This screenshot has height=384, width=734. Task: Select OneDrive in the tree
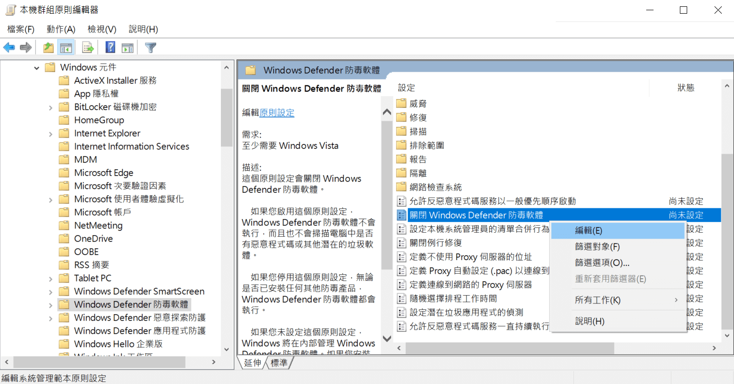tap(93, 239)
